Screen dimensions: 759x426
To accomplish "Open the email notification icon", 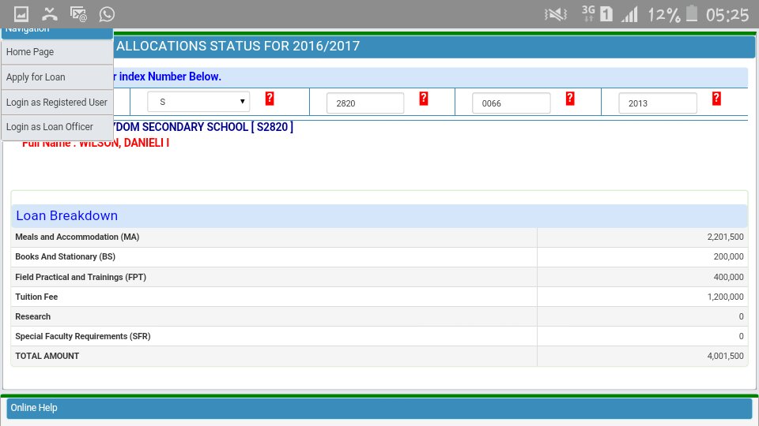I will pos(78,14).
